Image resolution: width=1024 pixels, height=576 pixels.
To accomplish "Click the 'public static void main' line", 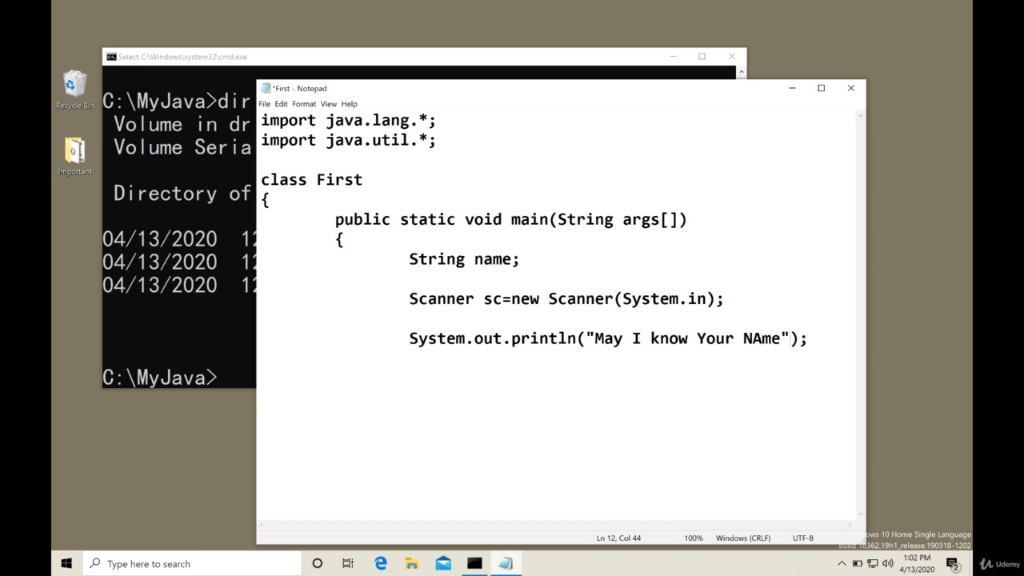I will [x=510, y=219].
